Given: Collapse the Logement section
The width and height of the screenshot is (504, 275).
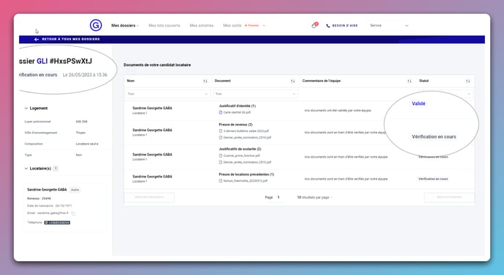Looking at the screenshot, I should point(36,109).
